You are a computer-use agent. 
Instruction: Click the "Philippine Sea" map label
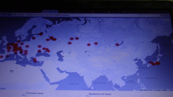click(x=151, y=78)
